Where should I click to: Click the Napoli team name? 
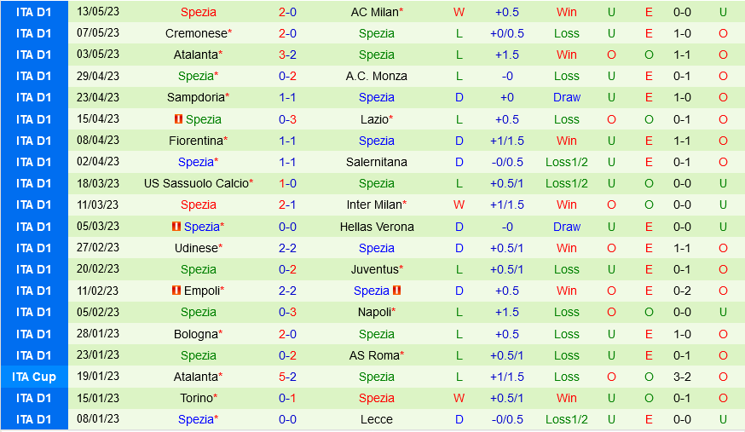pyautogui.click(x=374, y=312)
